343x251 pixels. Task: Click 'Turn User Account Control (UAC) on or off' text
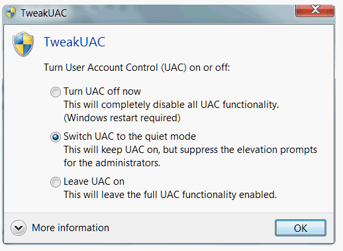137,68
